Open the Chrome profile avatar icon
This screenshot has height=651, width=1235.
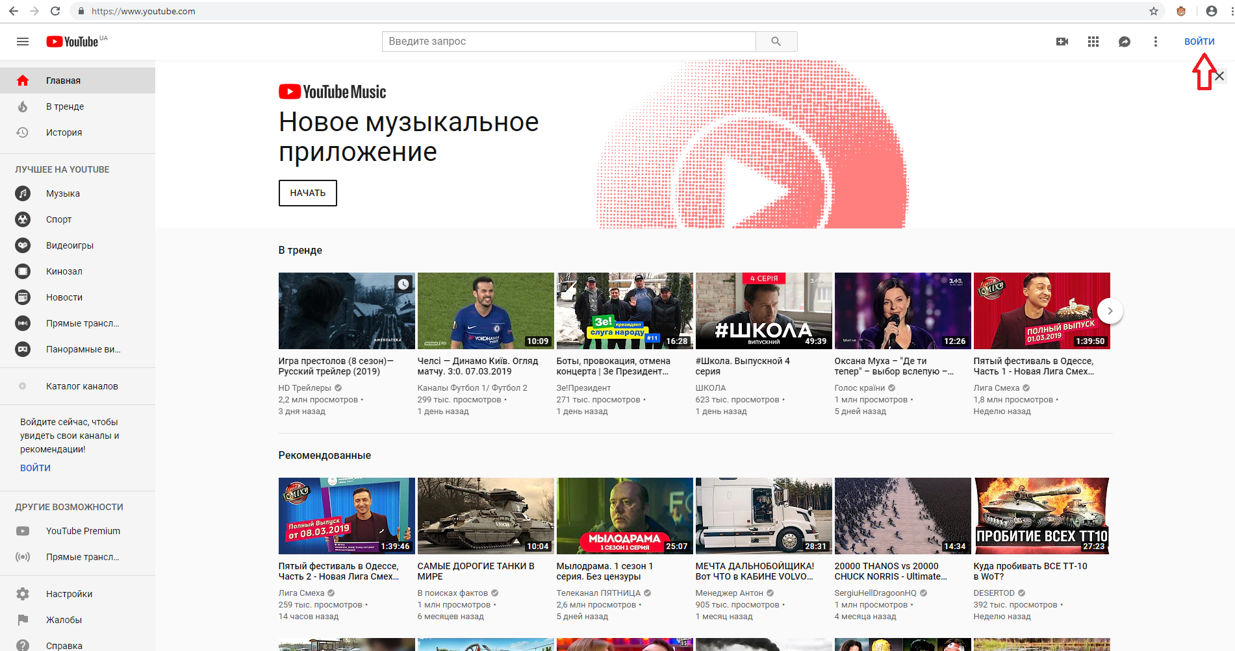[1212, 11]
